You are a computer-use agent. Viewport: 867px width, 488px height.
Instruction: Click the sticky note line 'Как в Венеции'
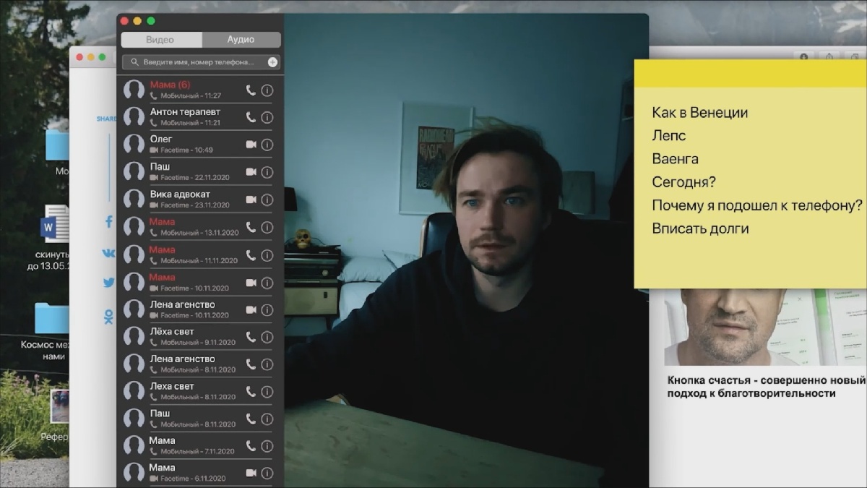(x=699, y=113)
